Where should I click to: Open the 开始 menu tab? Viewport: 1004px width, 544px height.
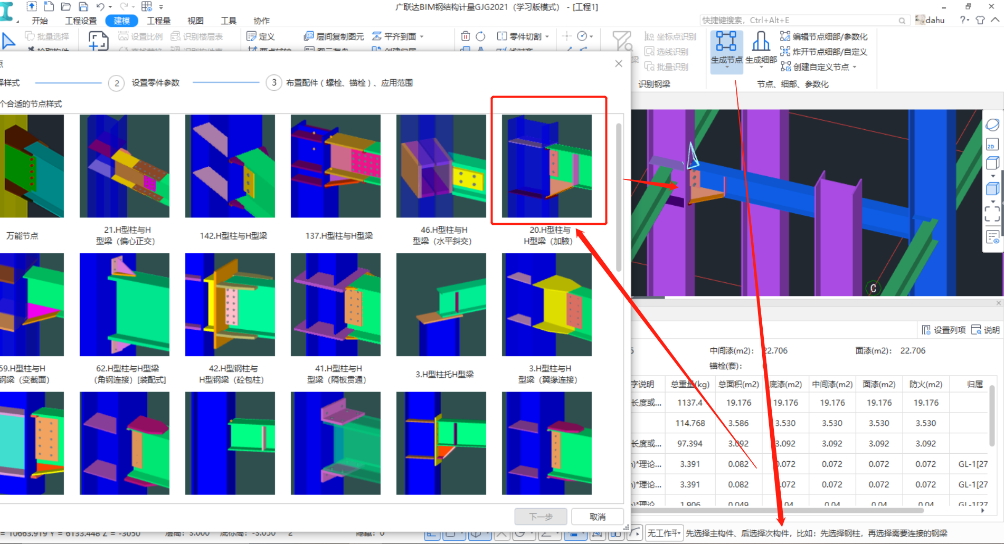(x=40, y=21)
